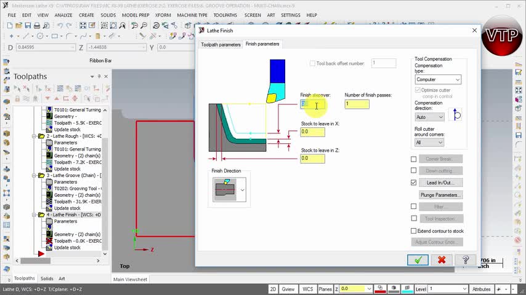Click the Create line tool icon

click(26, 36)
